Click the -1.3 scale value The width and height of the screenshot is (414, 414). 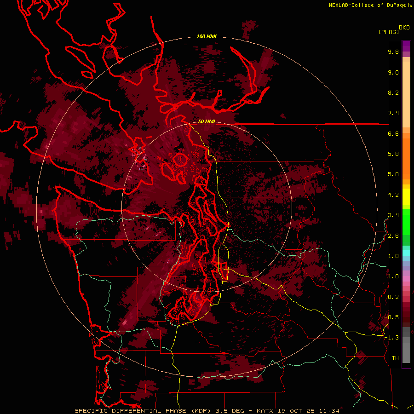point(391,338)
